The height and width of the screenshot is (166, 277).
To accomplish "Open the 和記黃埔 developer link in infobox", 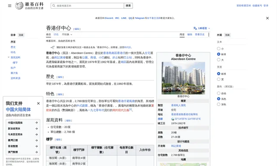I will (x=176, y=146).
